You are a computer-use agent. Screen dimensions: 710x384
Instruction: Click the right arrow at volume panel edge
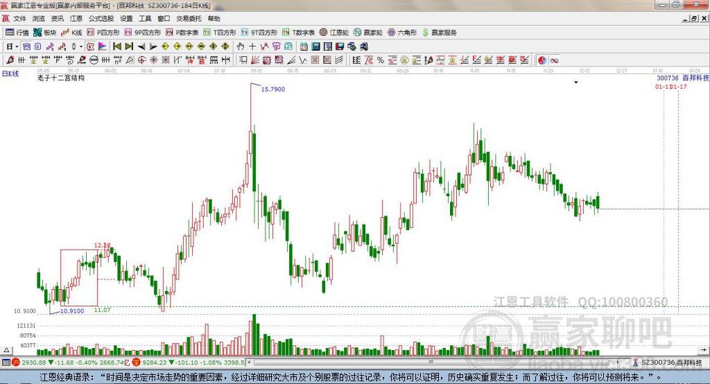(703, 350)
